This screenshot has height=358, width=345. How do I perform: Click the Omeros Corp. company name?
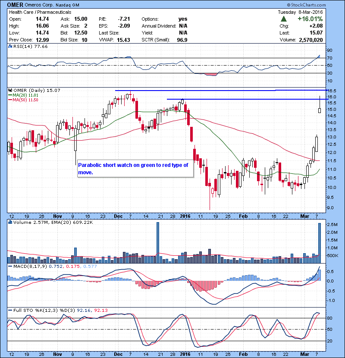39,5
